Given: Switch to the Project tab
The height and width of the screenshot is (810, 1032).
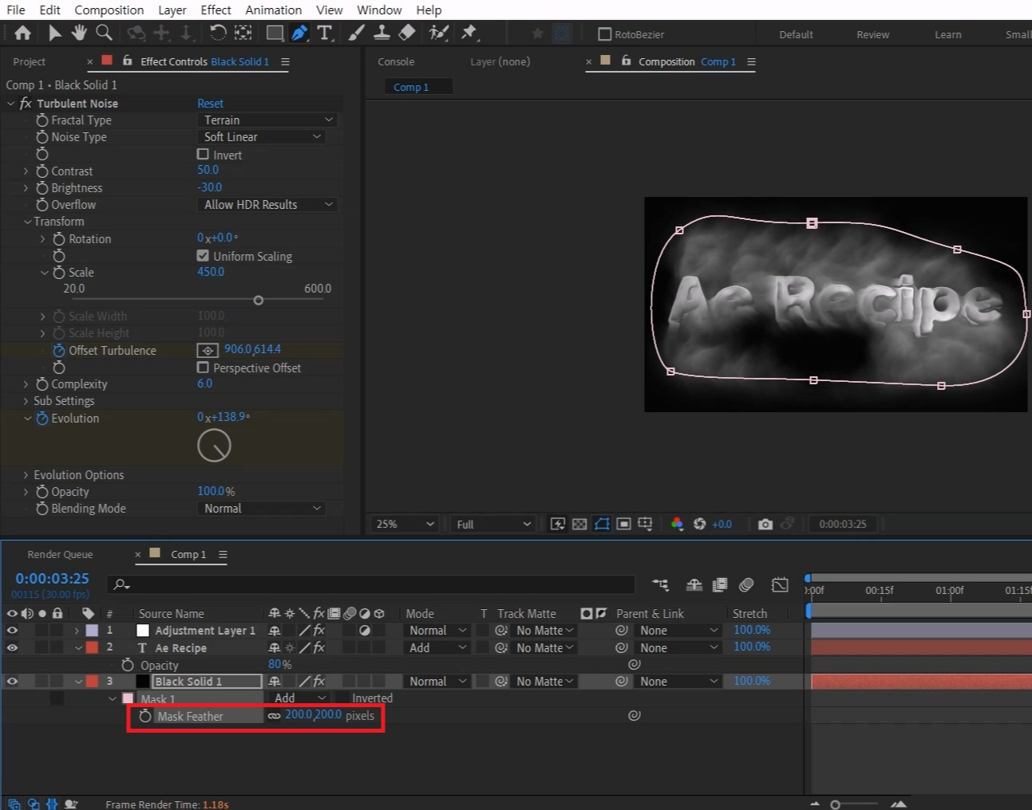Looking at the screenshot, I should click(x=30, y=61).
